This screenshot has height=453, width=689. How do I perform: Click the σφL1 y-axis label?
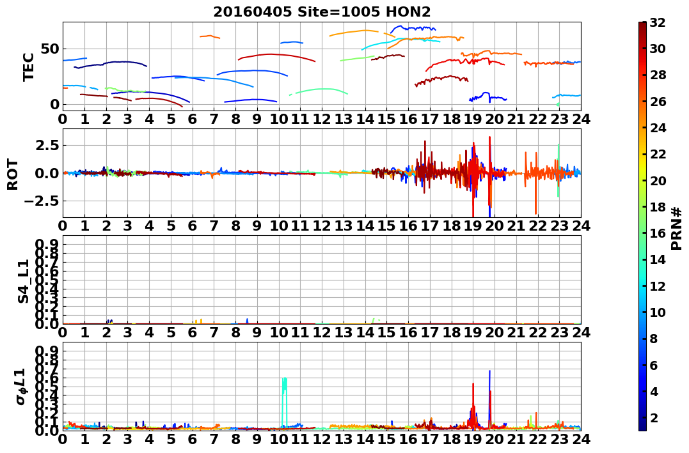pyautogui.click(x=21, y=387)
